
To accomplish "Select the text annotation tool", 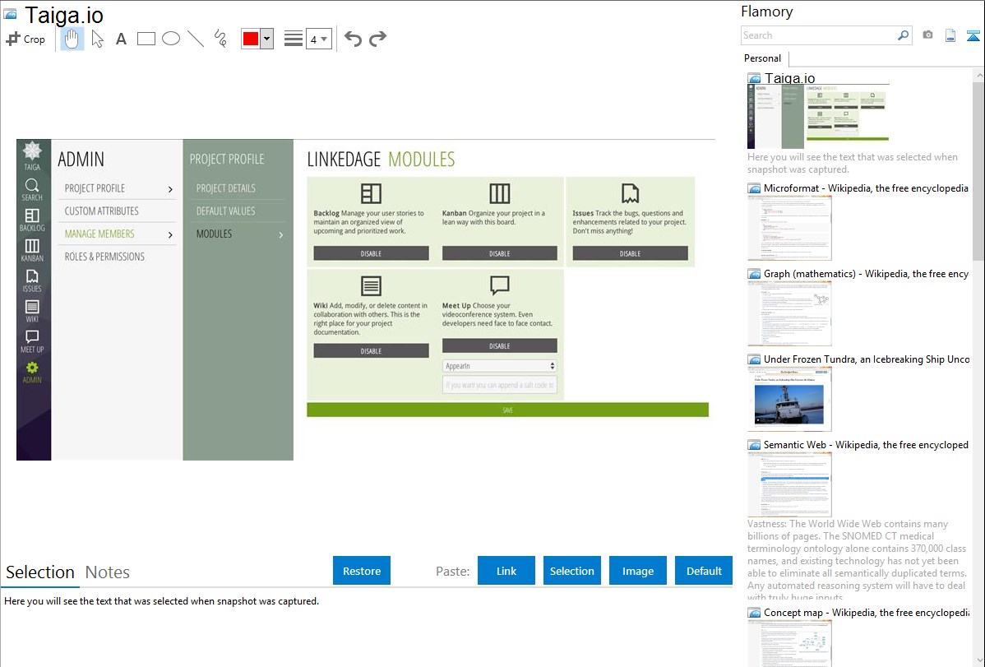I will coord(121,39).
